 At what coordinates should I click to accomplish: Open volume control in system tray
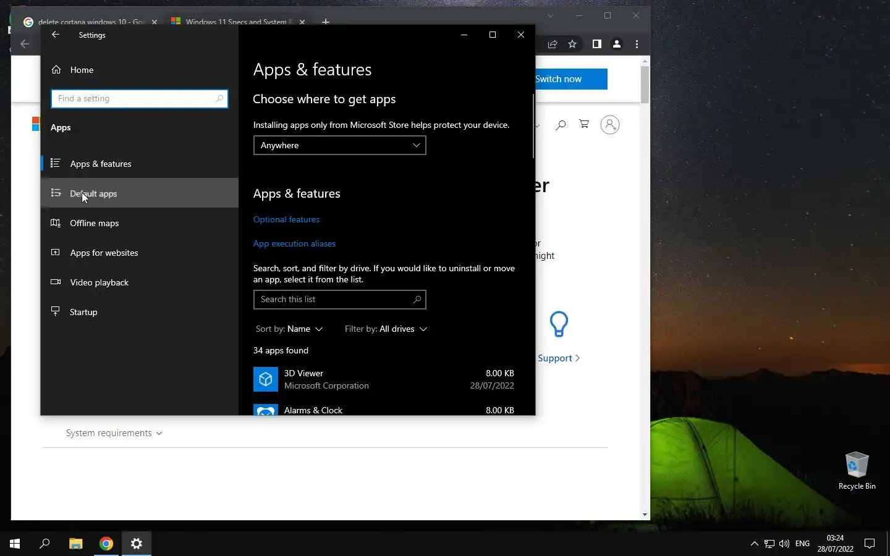784,544
